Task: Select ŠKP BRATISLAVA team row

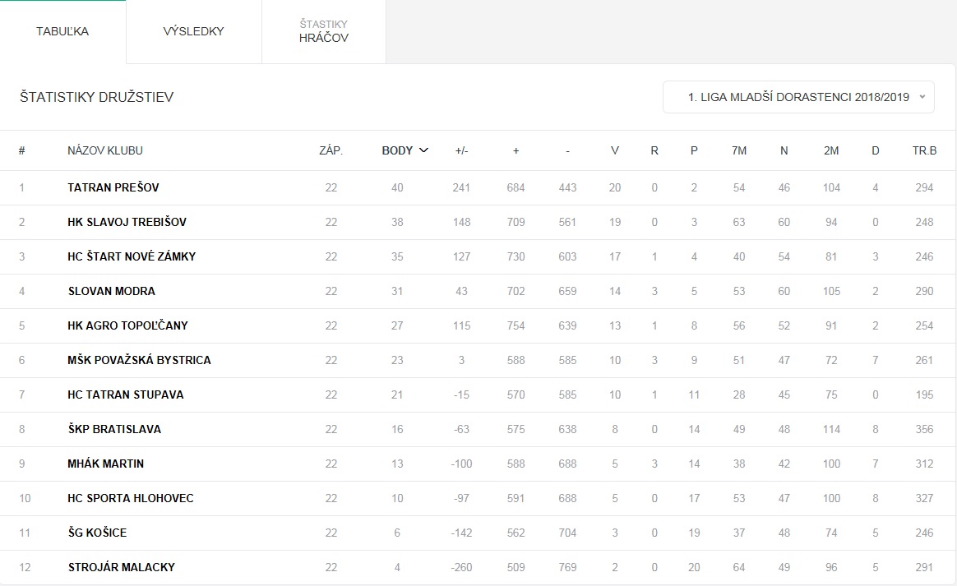Action: tap(478, 429)
